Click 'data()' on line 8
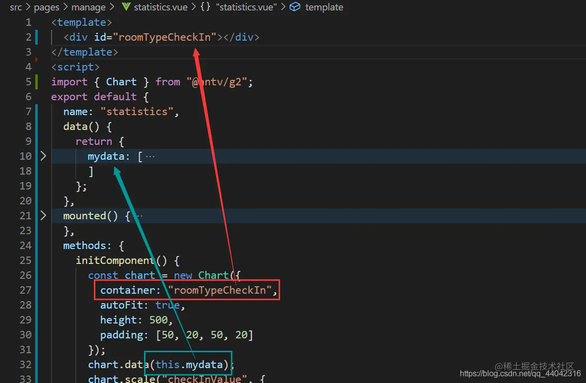 point(81,127)
